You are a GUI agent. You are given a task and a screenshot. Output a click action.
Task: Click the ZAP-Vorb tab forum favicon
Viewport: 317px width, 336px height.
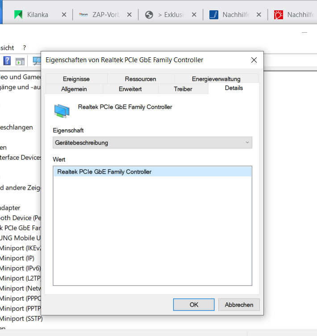(x=83, y=15)
